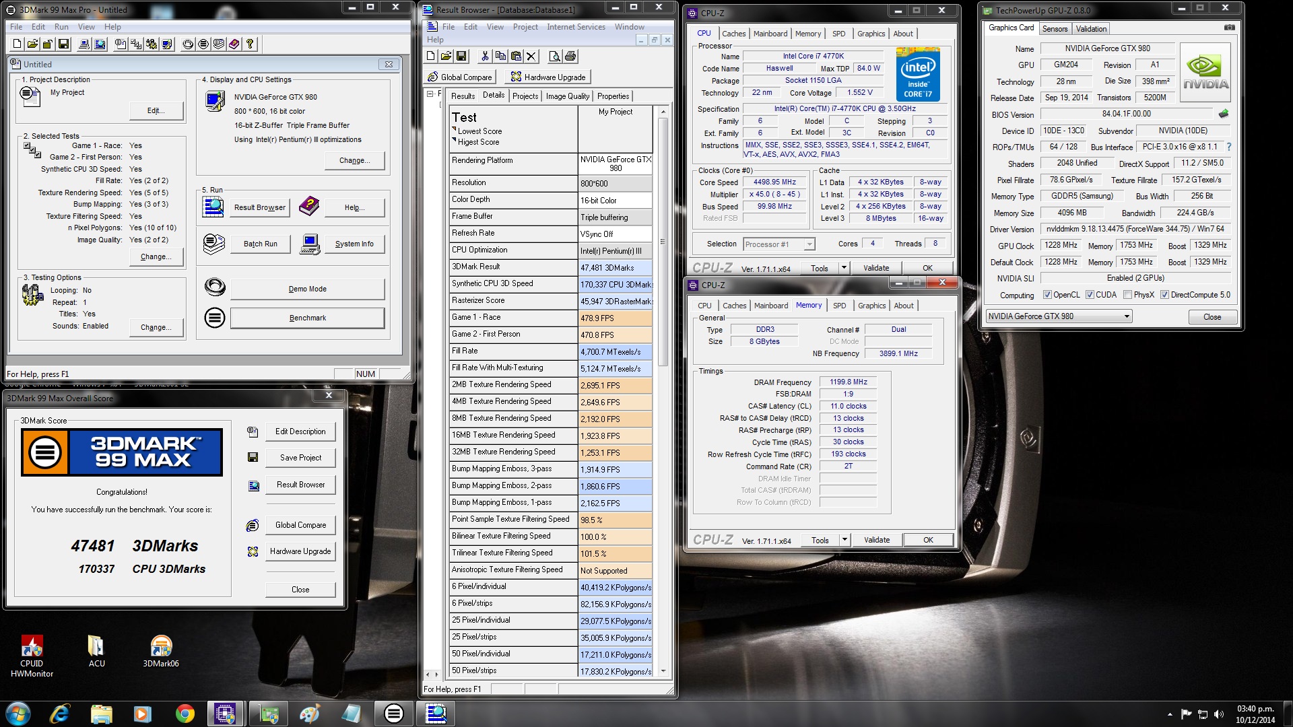The height and width of the screenshot is (727, 1293).
Task: Click Copy icon in Result Browser toolbar
Action: pos(500,57)
